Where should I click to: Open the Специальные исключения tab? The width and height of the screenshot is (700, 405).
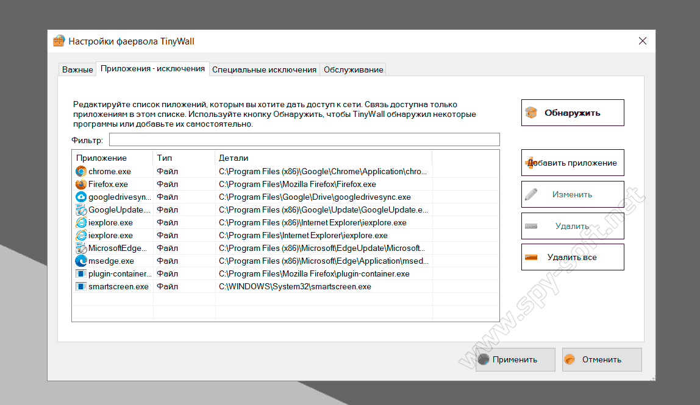click(x=264, y=69)
